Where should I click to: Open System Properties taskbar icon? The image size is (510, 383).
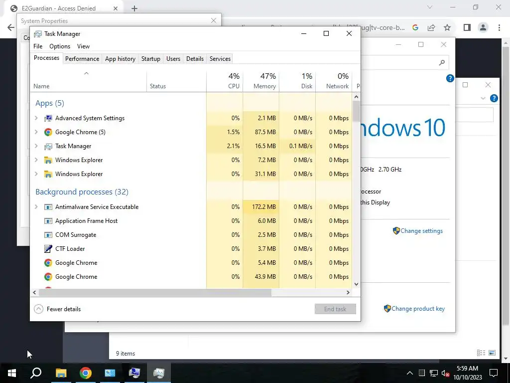134,373
